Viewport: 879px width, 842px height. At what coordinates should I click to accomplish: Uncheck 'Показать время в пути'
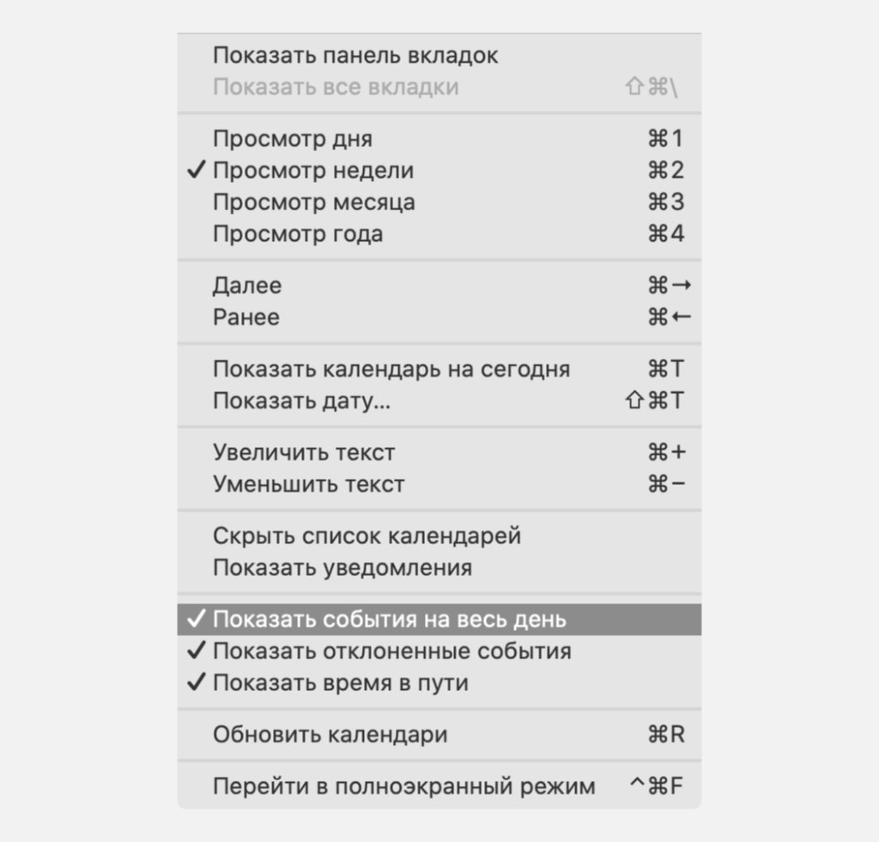(x=340, y=683)
